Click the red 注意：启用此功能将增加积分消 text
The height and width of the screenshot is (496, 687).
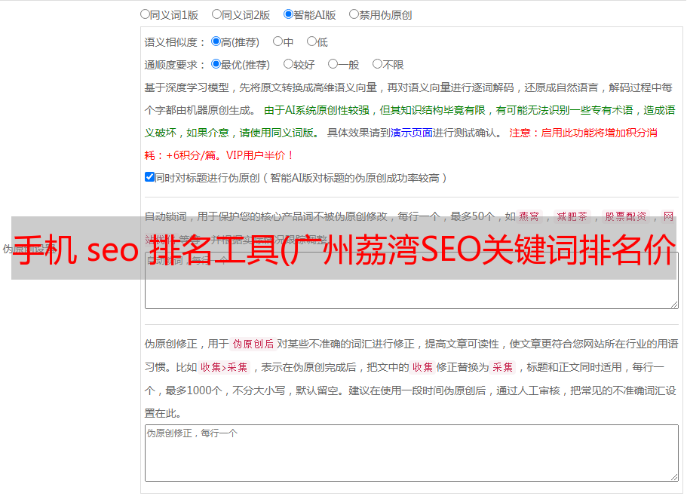tap(583, 133)
